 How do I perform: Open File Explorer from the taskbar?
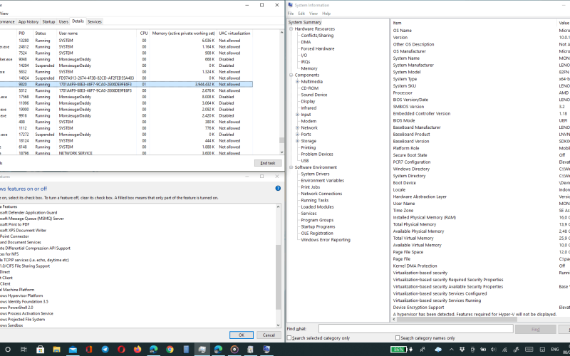click(56, 350)
